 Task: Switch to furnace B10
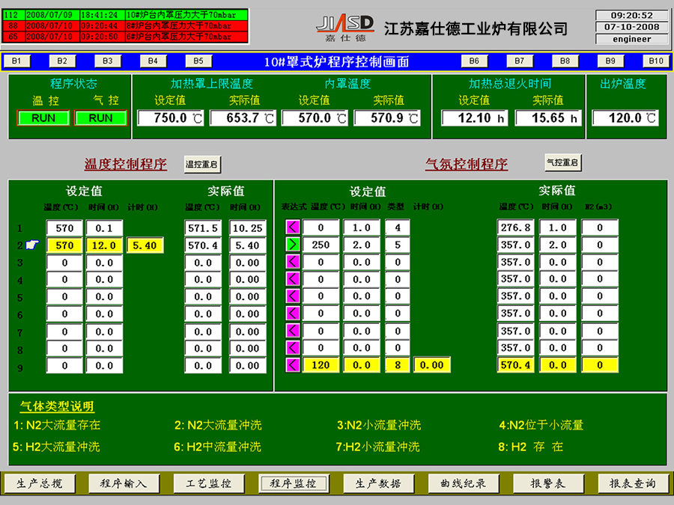pos(655,61)
